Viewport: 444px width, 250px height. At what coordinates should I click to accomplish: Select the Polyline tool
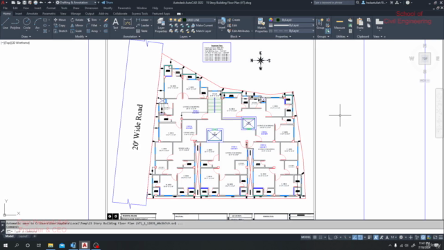click(x=15, y=23)
